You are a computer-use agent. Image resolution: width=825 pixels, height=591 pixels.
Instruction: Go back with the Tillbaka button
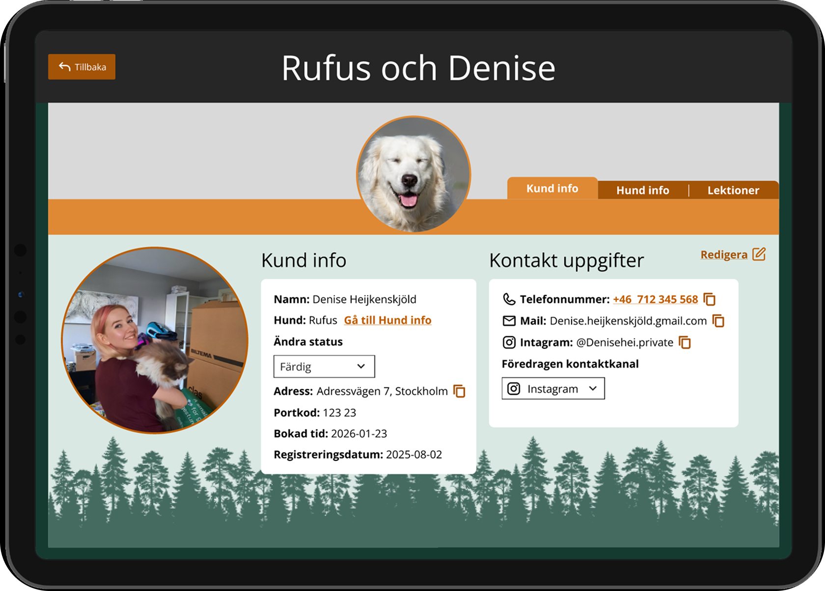(x=82, y=67)
